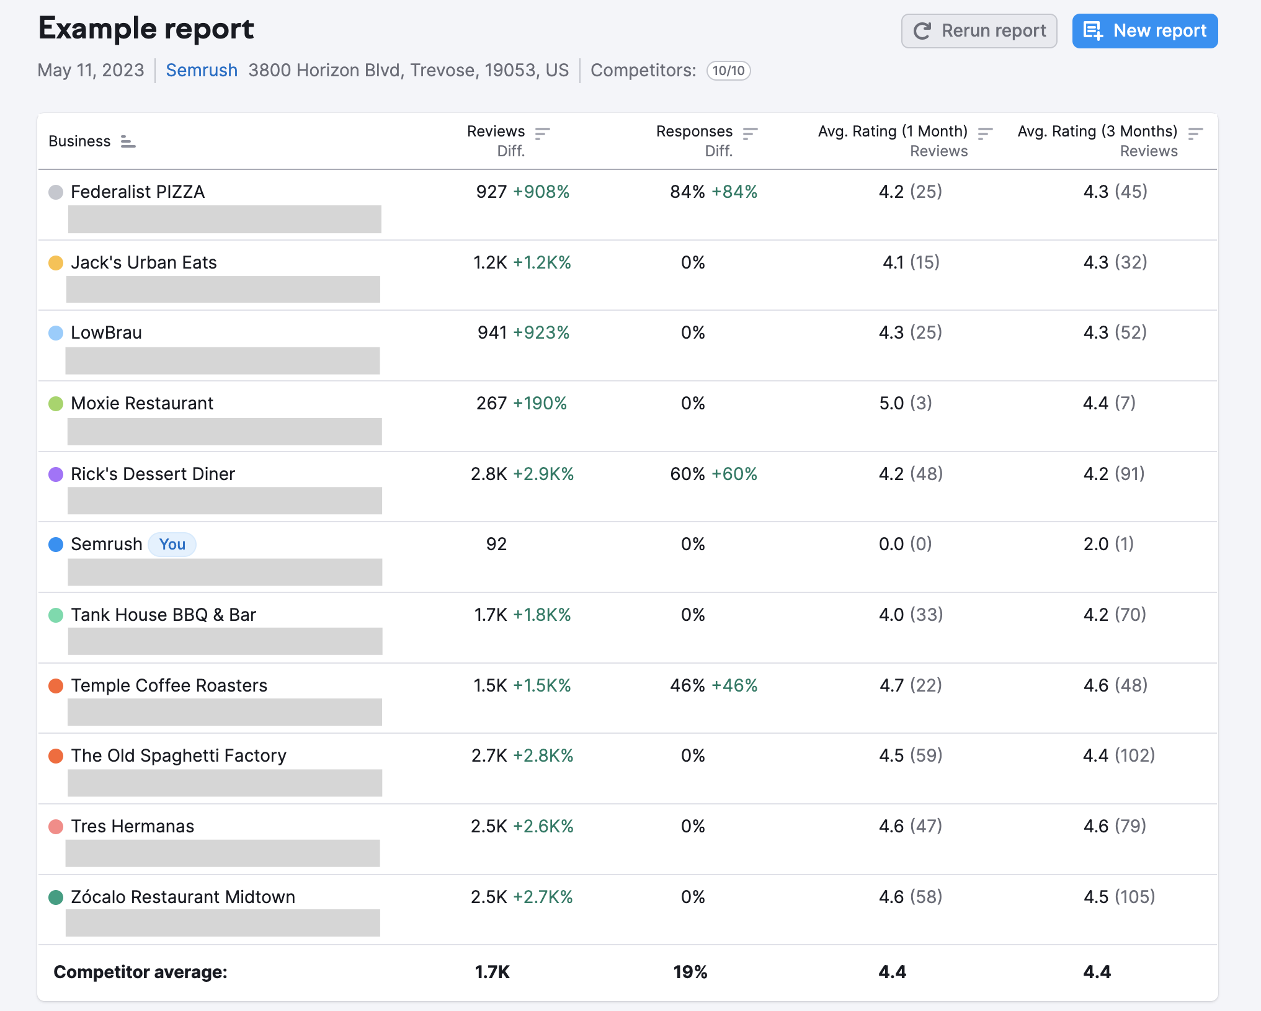Toggle the blue dot beside Semrush

55,545
